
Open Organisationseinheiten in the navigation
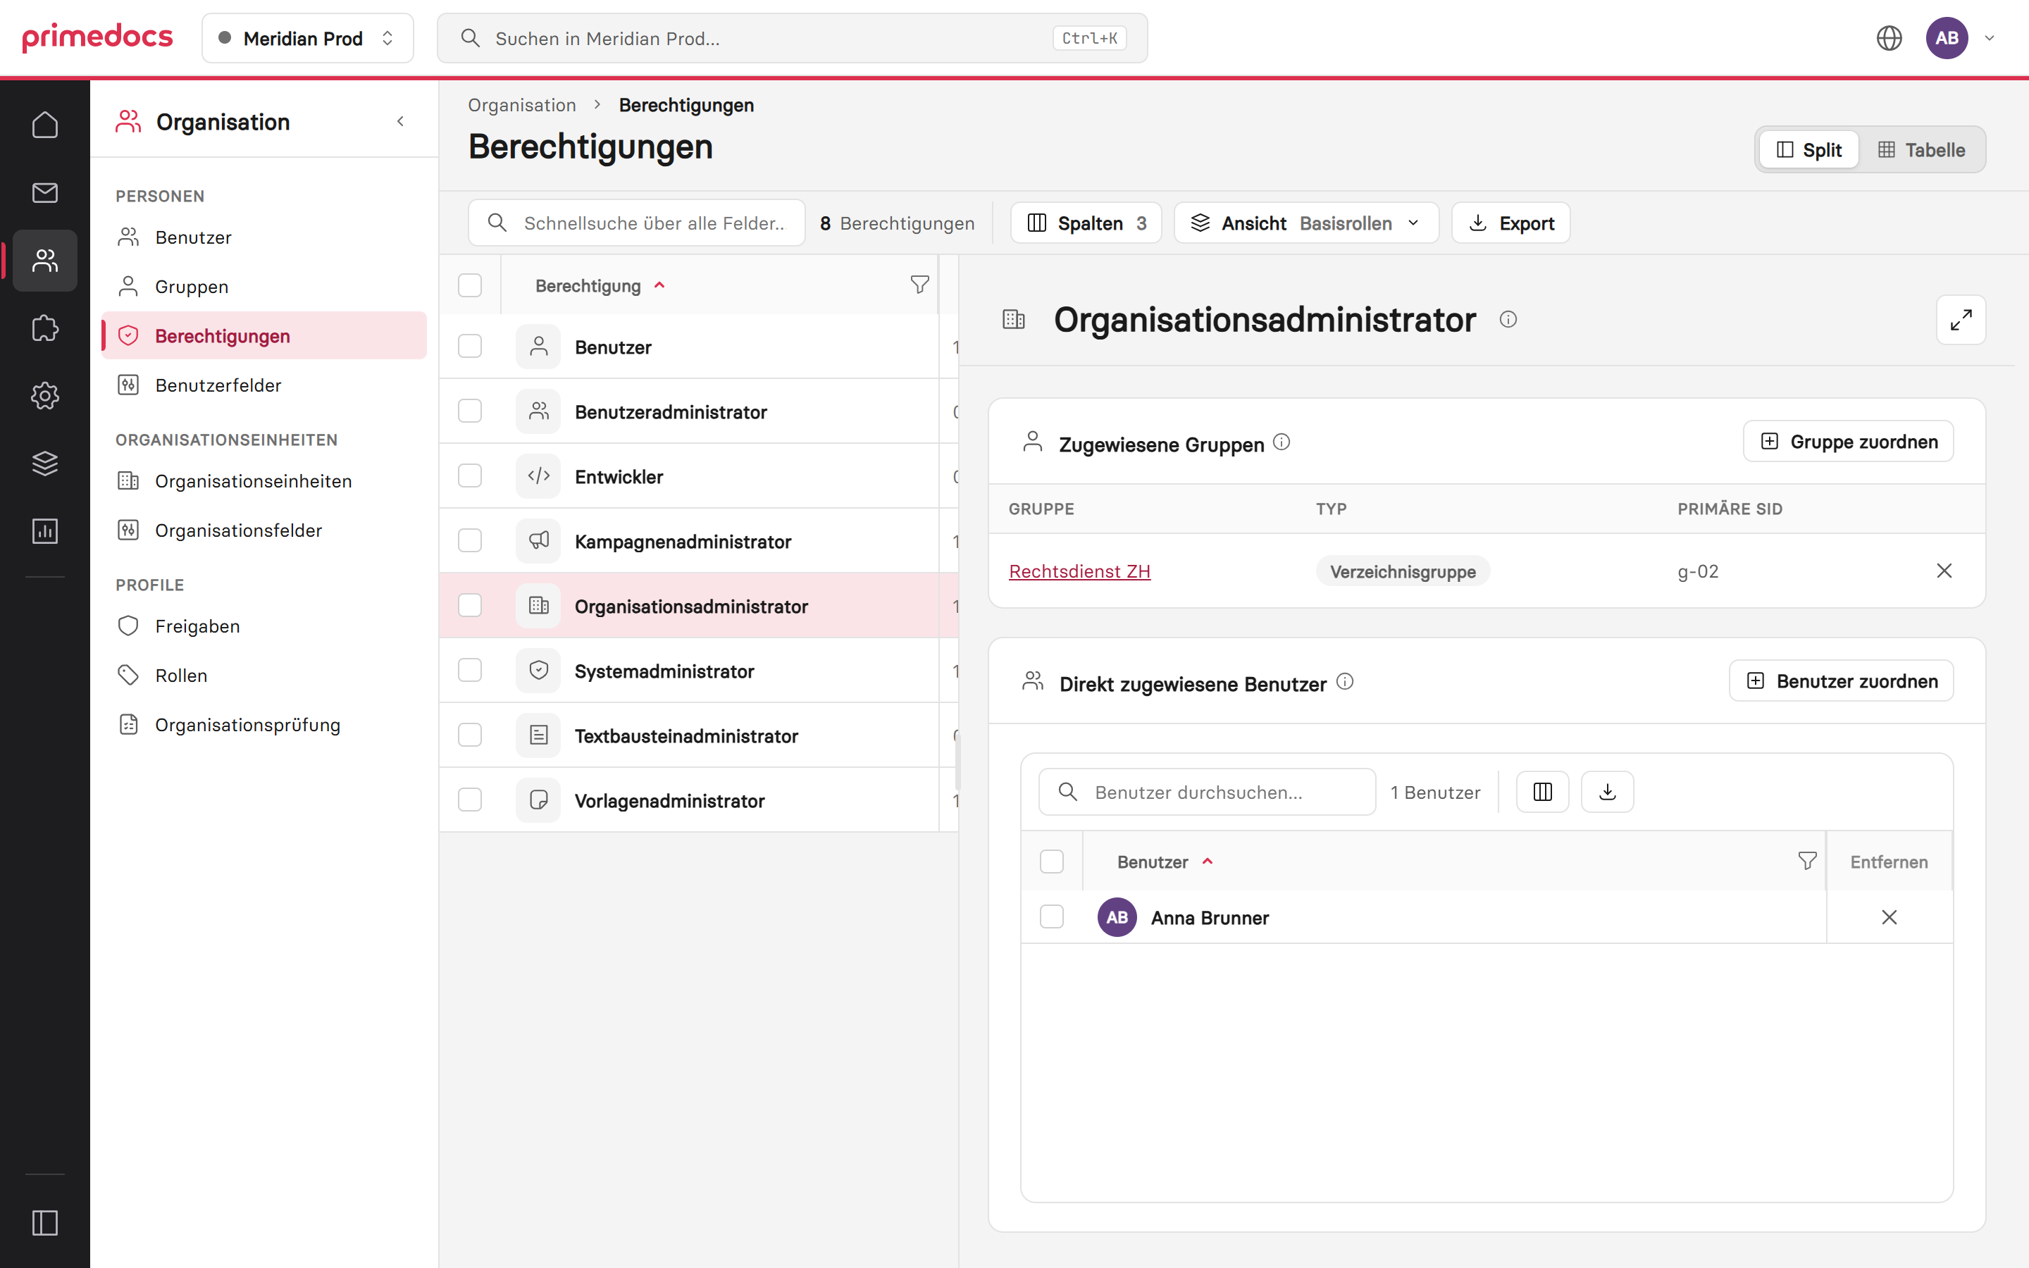pos(264,481)
